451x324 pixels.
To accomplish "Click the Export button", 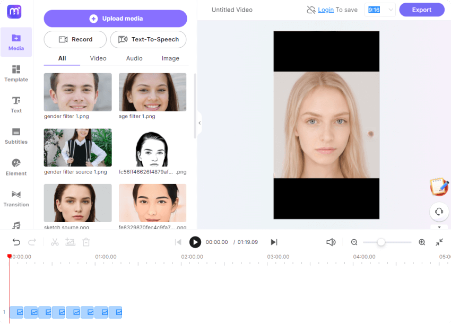I will point(421,10).
